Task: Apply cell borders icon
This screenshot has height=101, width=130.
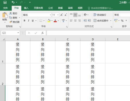Action: click(41, 21)
